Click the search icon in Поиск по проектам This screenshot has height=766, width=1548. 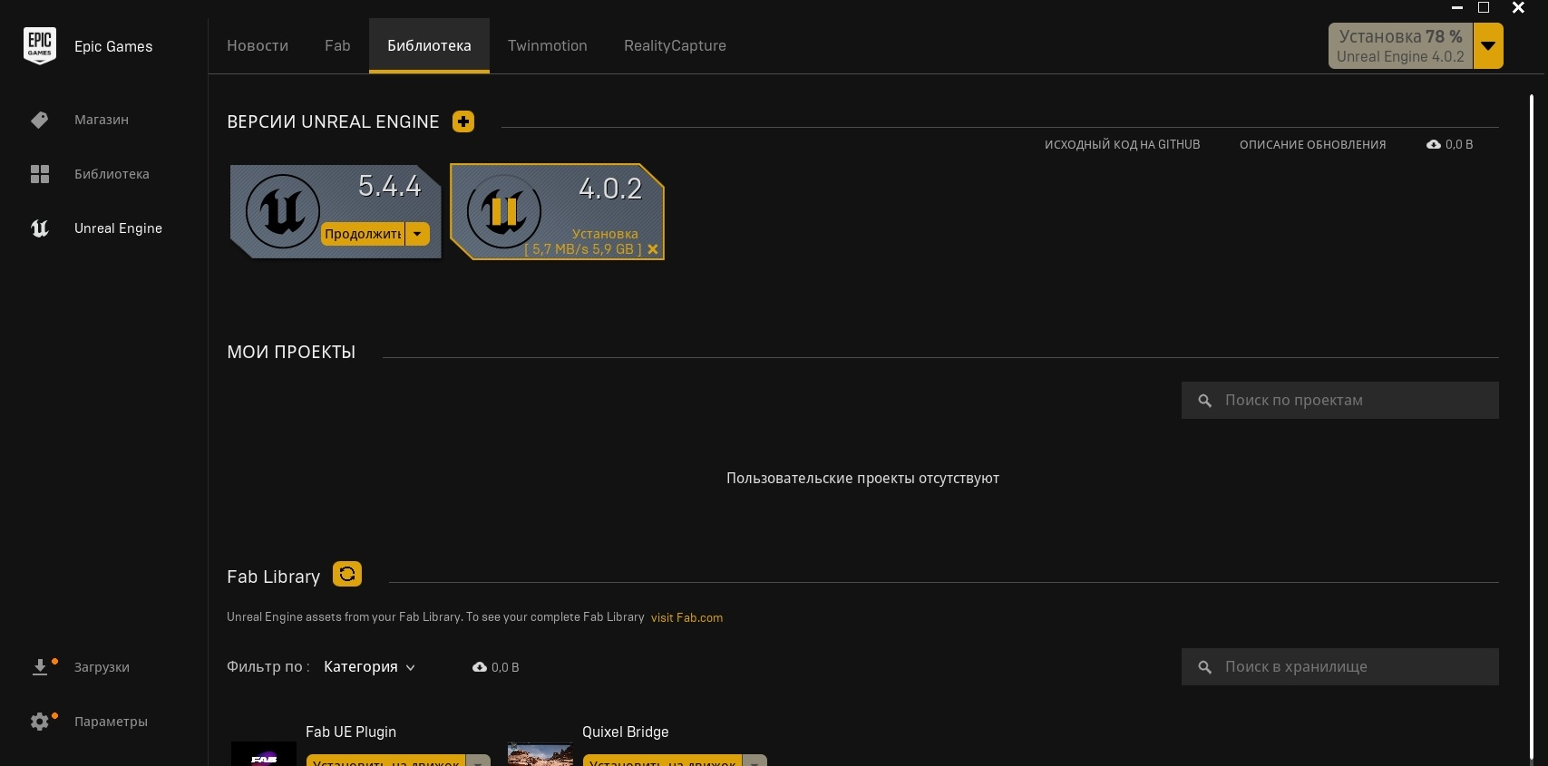click(x=1205, y=401)
